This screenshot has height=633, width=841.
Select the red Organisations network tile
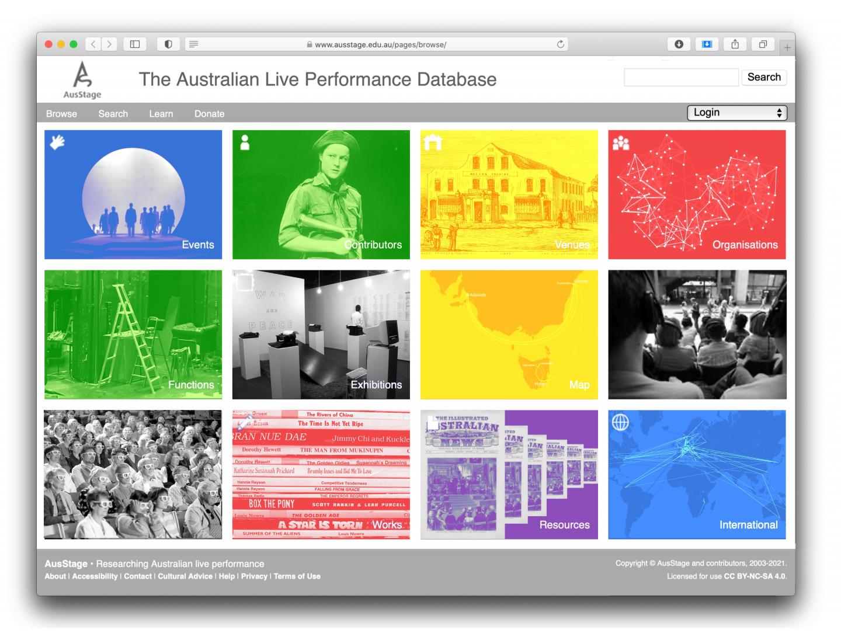(x=697, y=194)
